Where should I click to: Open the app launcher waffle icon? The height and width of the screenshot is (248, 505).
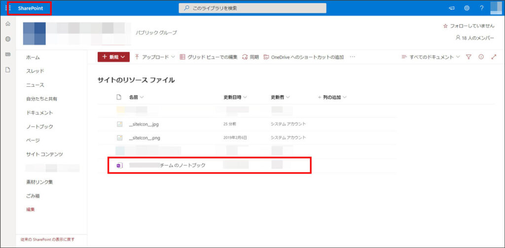point(7,8)
